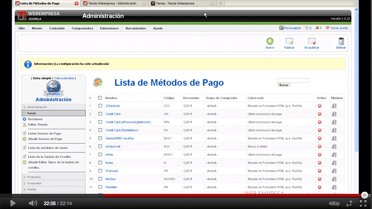Open the Contenido menu
Image resolution: width=372 pixels, height=209 pixels.
click(57, 28)
